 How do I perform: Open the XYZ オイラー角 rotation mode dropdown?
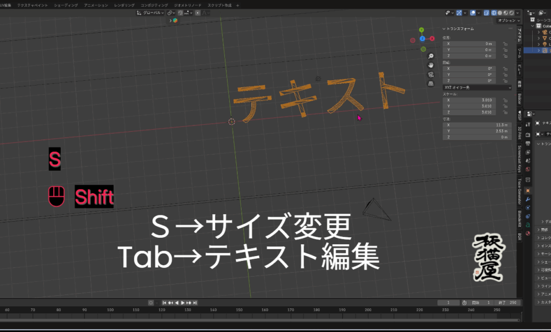click(x=477, y=87)
